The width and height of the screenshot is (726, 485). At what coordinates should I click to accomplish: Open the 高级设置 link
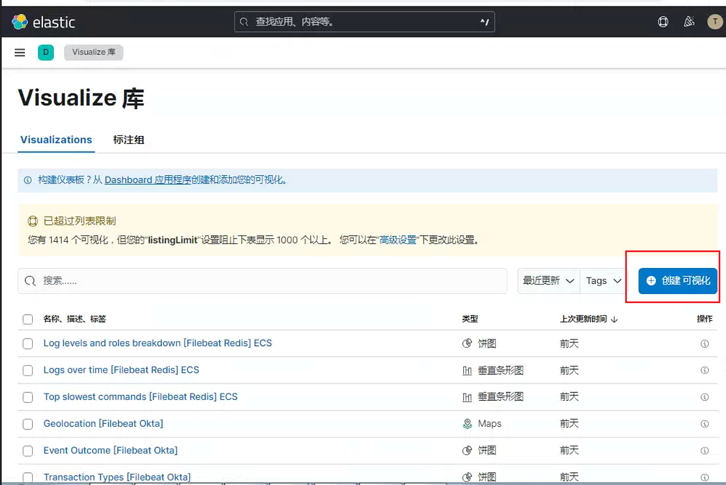point(398,240)
